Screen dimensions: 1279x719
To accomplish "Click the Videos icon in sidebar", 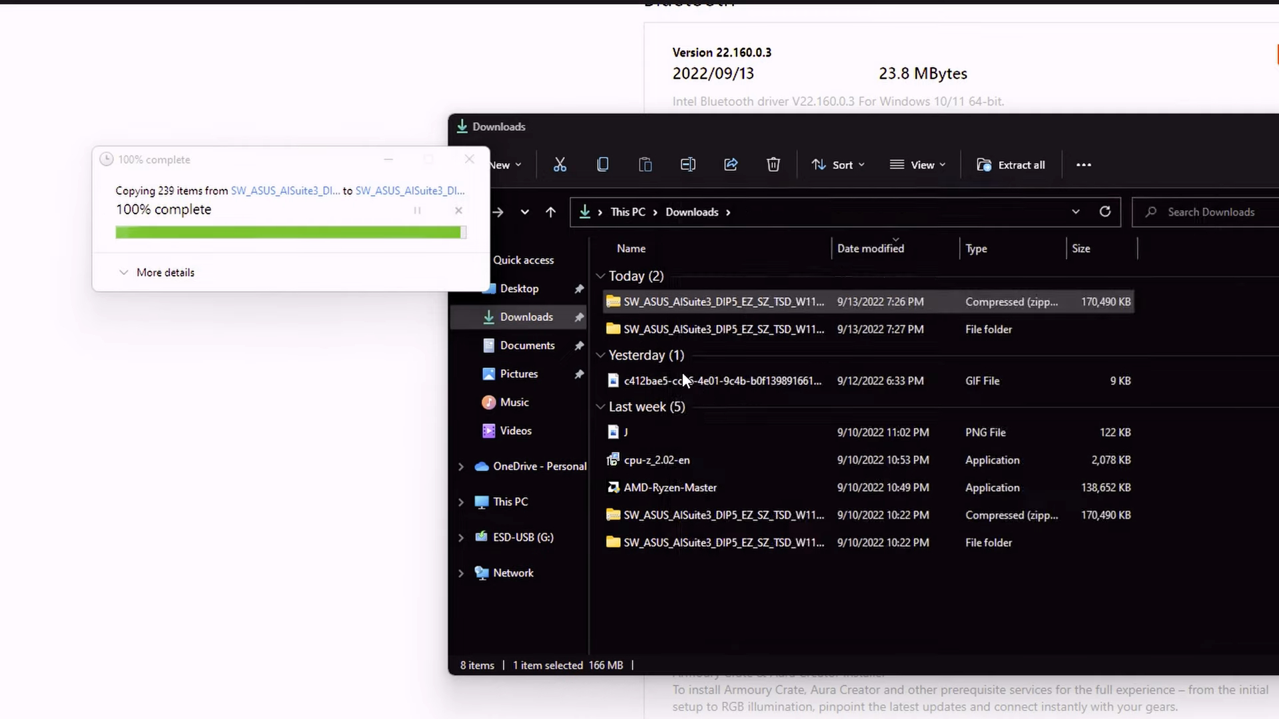I will pos(489,431).
